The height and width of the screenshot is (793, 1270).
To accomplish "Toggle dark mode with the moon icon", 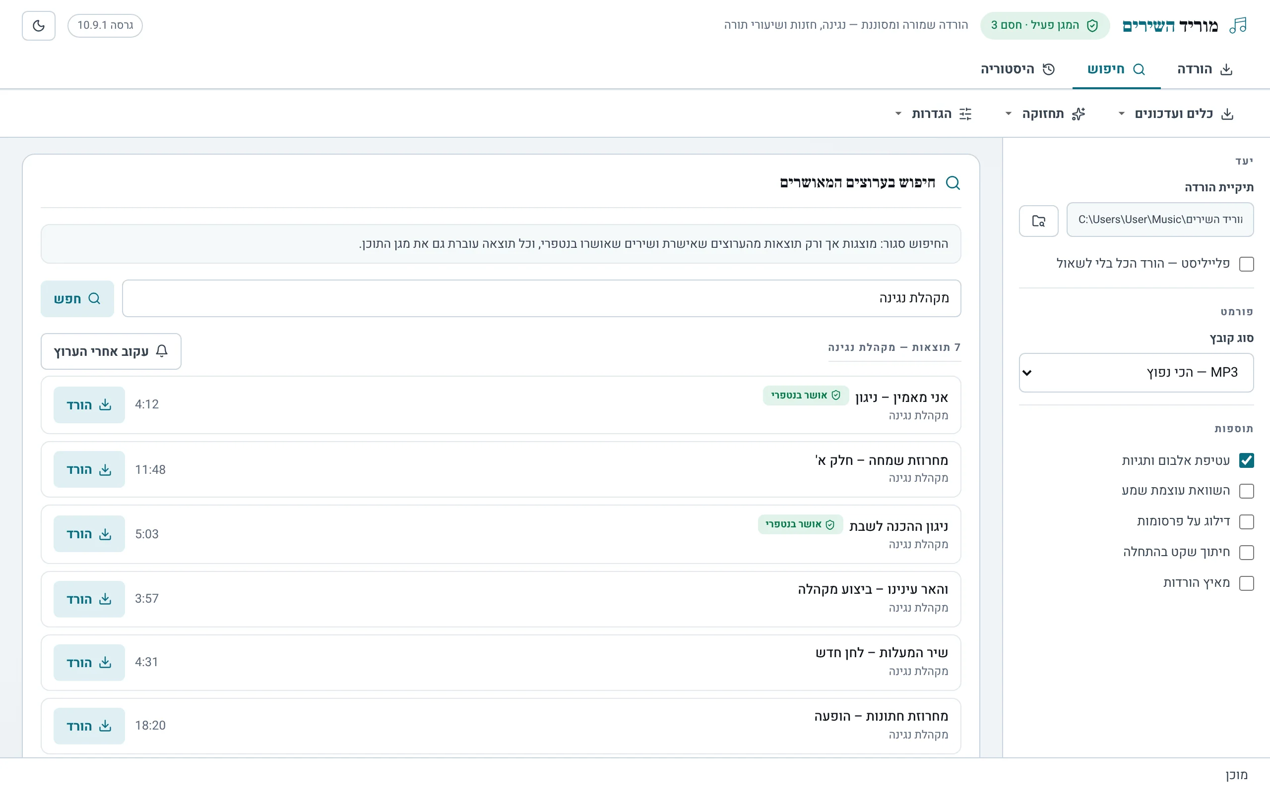I will (38, 25).
